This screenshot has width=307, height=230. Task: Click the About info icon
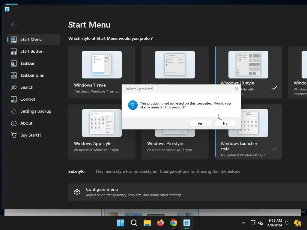pyautogui.click(x=14, y=123)
